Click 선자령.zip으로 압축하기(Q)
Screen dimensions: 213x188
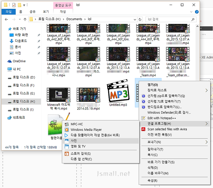pos(175,96)
